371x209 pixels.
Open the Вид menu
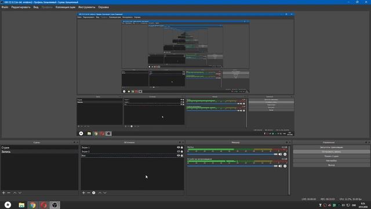[36, 7]
